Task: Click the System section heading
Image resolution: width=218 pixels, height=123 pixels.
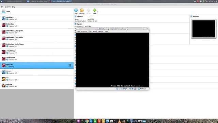Action: 80,24
